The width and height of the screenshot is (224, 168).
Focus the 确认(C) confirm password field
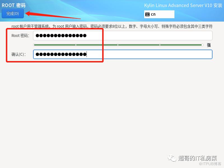123,54
